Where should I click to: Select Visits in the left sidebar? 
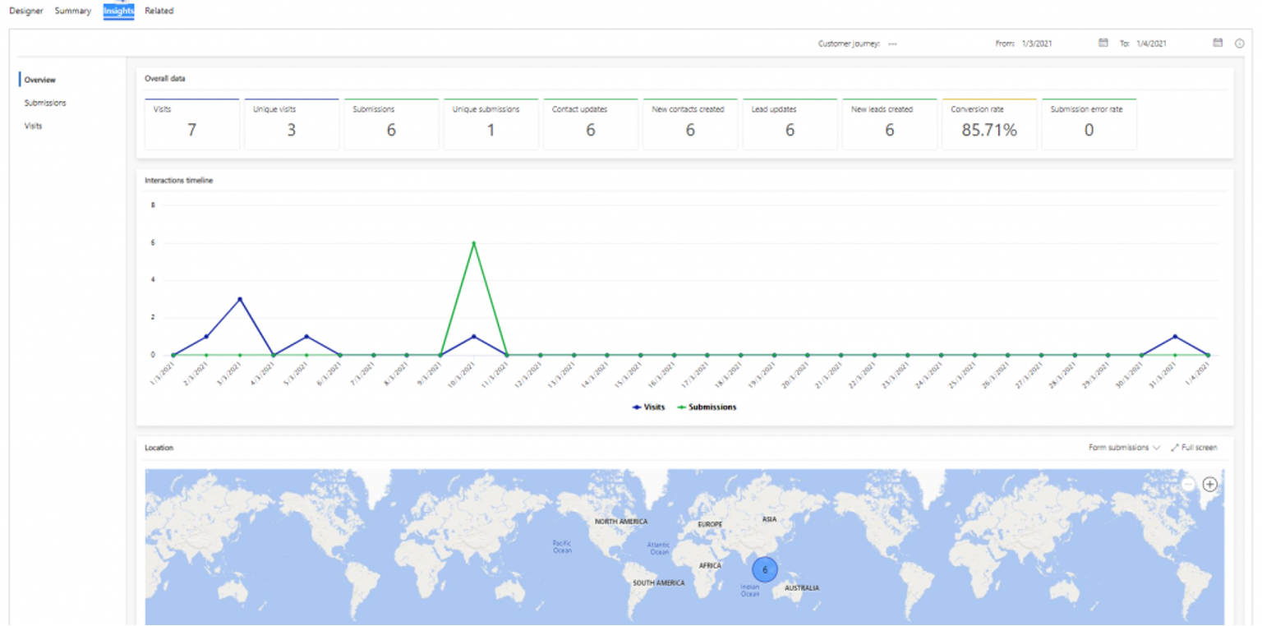33,126
